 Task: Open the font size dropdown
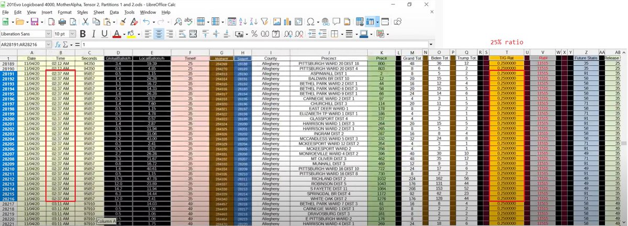[72, 34]
